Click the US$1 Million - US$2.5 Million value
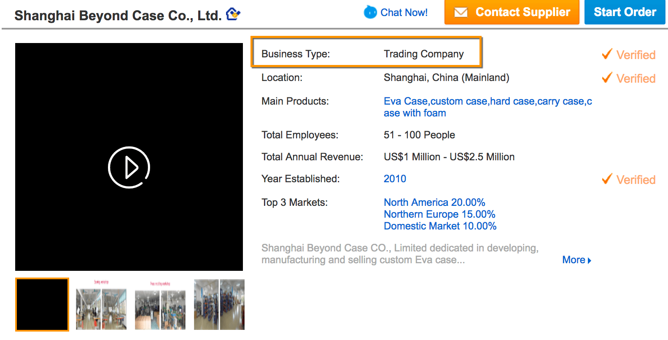The image size is (668, 340). 449,157
